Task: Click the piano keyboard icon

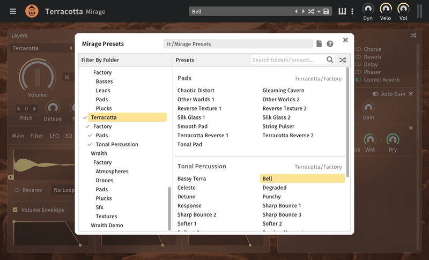Action: pyautogui.click(x=342, y=11)
